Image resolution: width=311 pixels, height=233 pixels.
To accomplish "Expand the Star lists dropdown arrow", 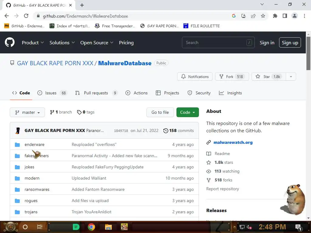I will pos(291,77).
